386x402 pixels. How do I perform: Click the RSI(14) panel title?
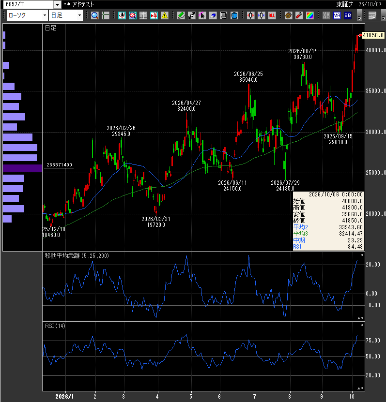click(55, 326)
